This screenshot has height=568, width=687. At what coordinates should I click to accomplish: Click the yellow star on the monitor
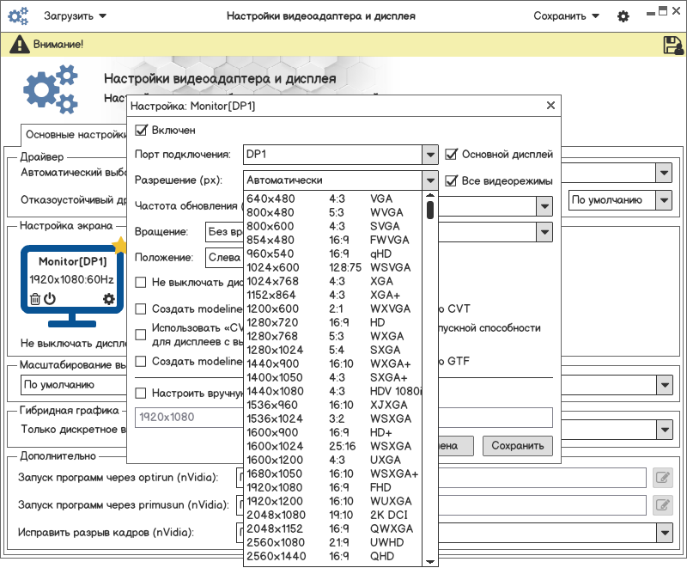(119, 247)
